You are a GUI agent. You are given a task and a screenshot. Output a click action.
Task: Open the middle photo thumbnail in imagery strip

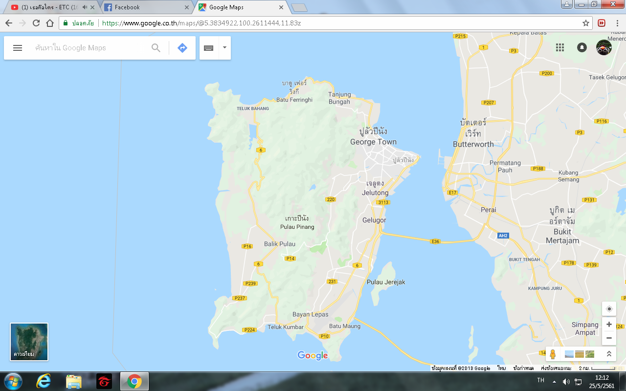point(579,354)
